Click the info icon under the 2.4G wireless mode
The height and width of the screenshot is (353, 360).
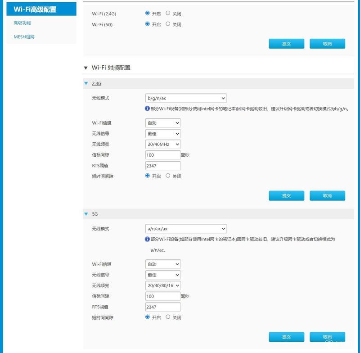point(147,109)
